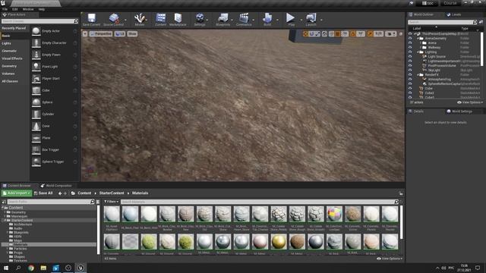Image resolution: width=486 pixels, height=273 pixels.
Task: Select the Sphere Trigger actor
Action: (55, 162)
